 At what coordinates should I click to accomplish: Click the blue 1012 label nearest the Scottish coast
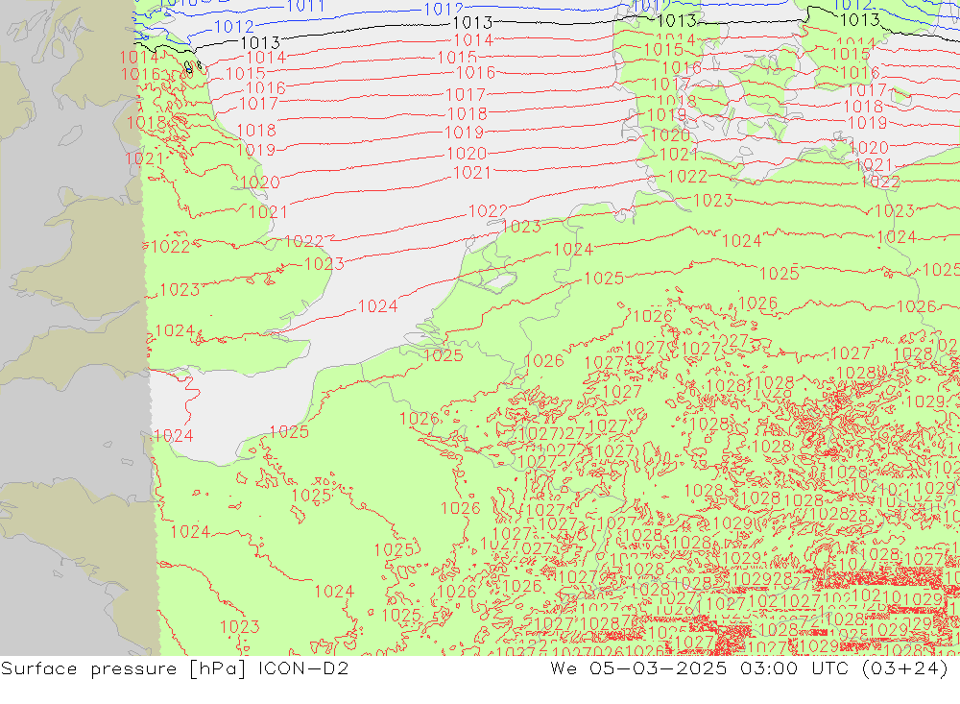point(234,27)
